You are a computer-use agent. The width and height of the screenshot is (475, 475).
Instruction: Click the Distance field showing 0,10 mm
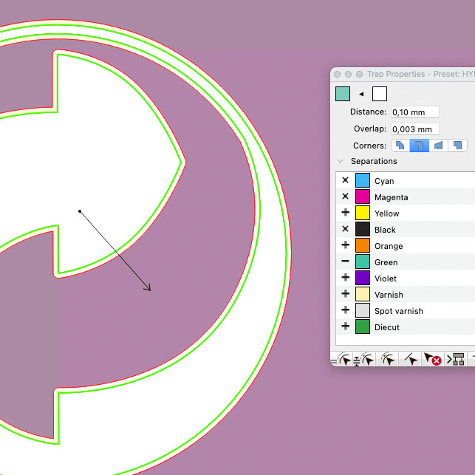[415, 112]
